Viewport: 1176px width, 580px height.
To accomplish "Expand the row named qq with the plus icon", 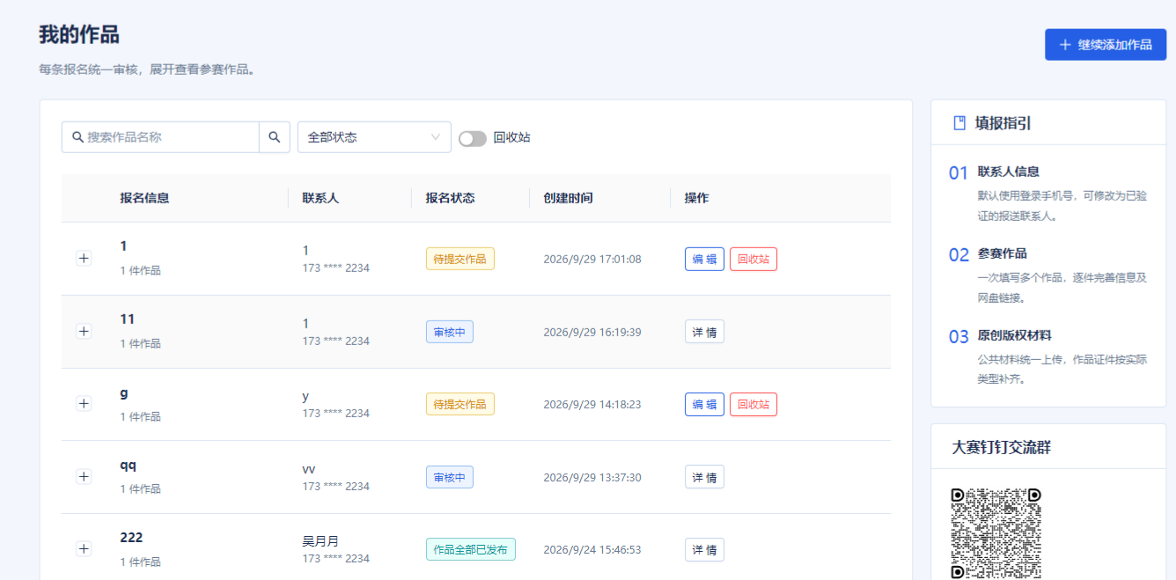I will pyautogui.click(x=84, y=476).
